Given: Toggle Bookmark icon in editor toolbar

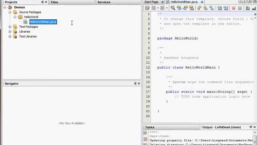Looking at the screenshot, I should (x=212, y=8).
